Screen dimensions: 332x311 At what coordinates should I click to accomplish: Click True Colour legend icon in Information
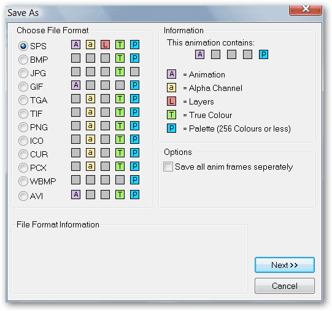pos(171,115)
